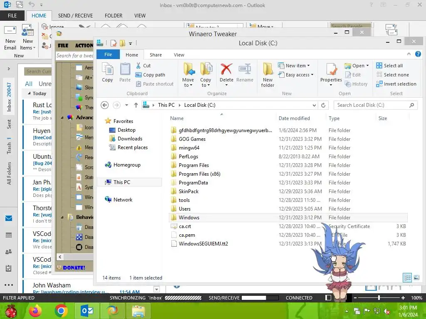
Task: Open Explorer help question mark icon
Action: (x=418, y=54)
